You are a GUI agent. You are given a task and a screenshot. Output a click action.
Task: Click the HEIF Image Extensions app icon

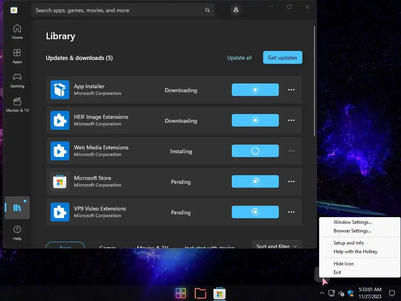pyautogui.click(x=60, y=120)
